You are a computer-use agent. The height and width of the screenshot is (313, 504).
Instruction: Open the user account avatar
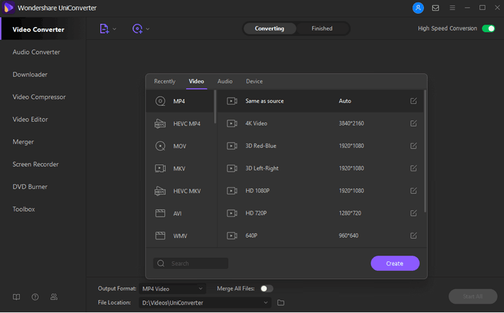(418, 8)
